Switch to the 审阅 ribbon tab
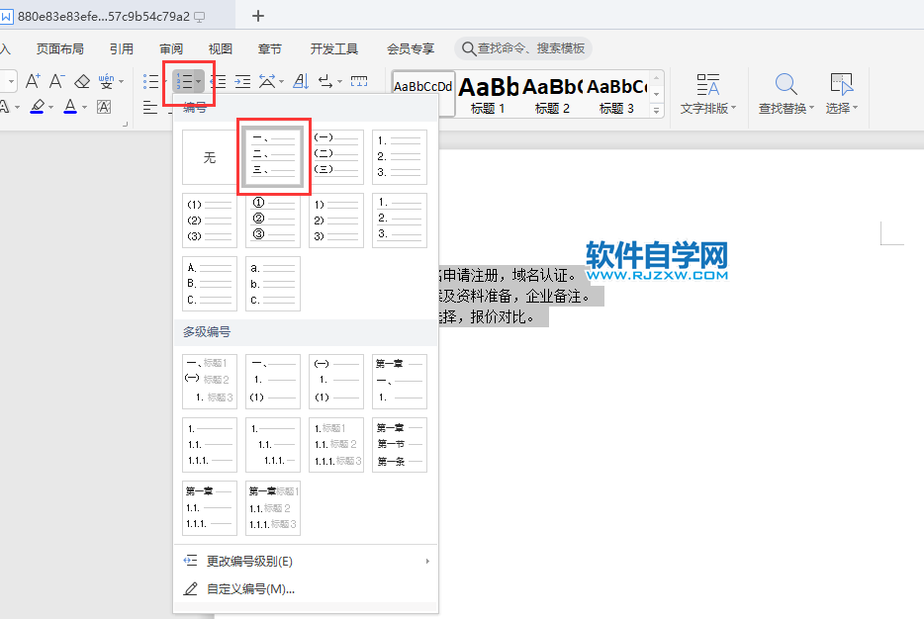This screenshot has width=924, height=619. coord(170,47)
